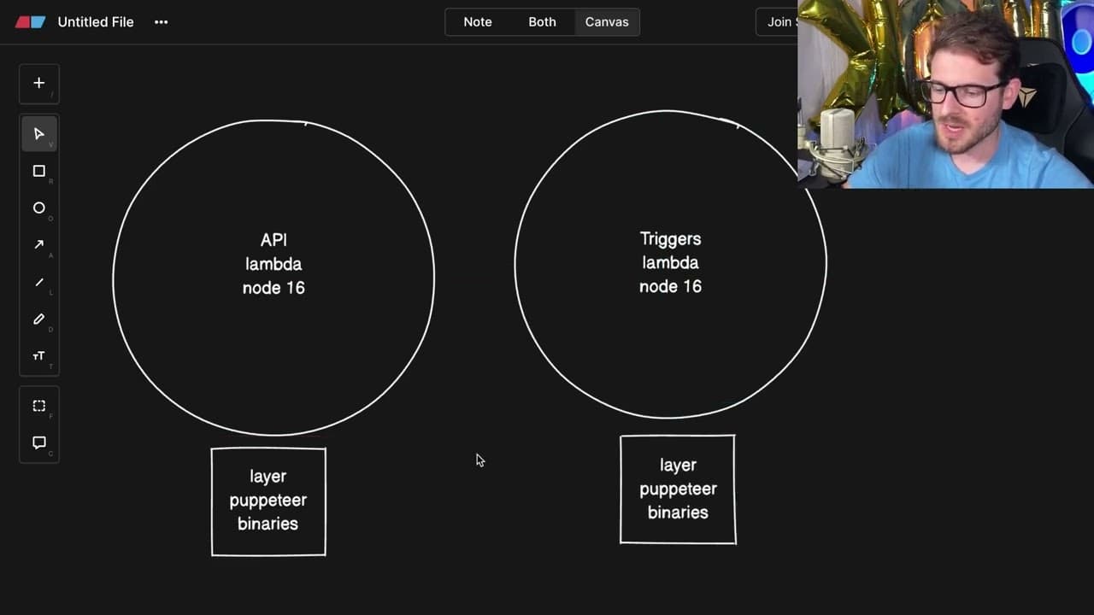Select the Text tool
This screenshot has height=615, width=1094.
[38, 355]
